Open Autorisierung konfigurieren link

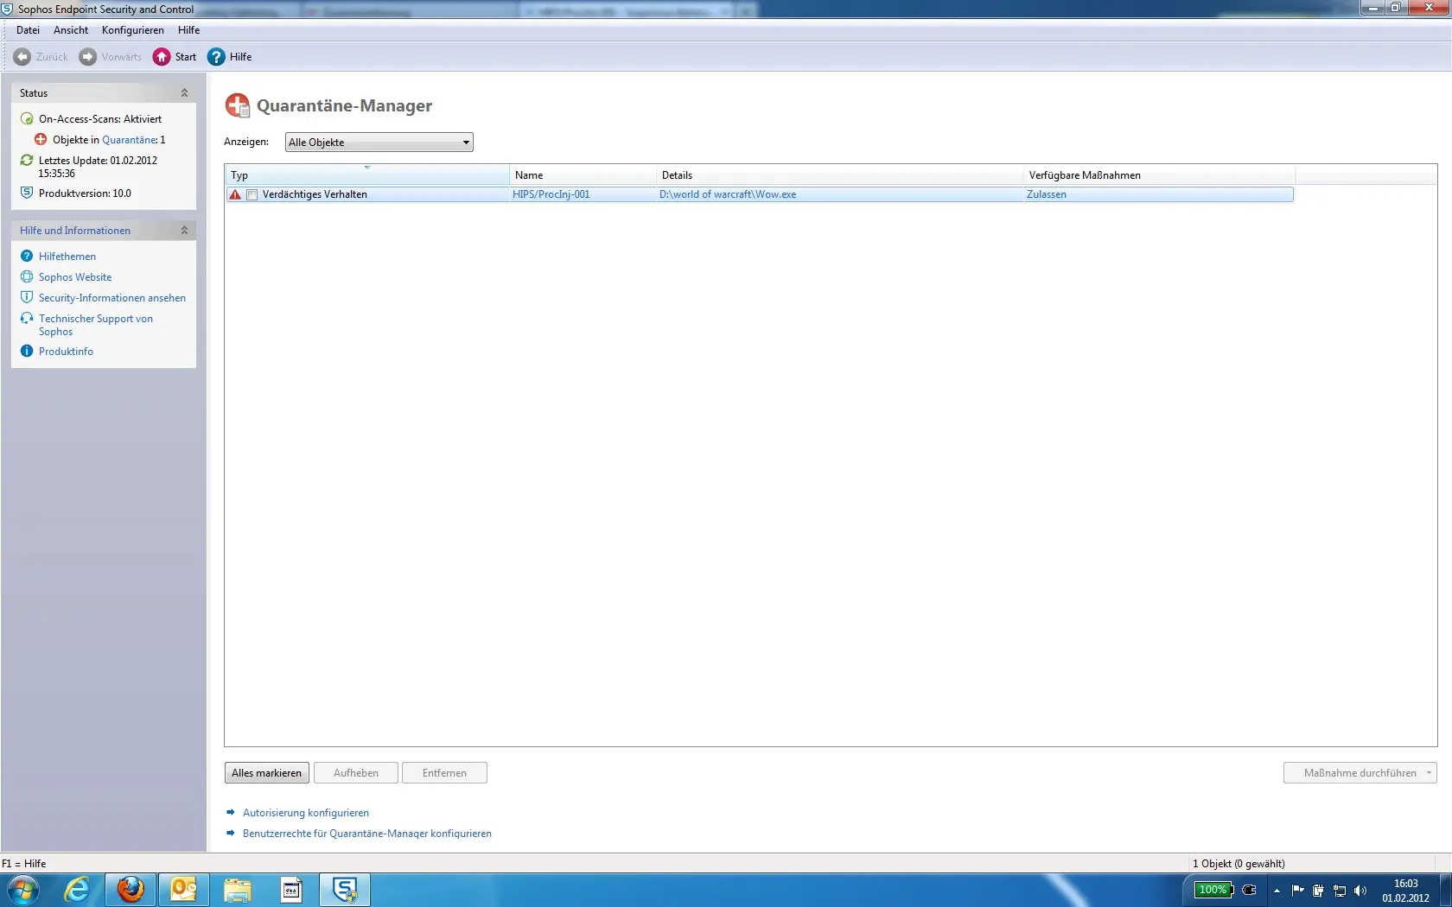click(306, 813)
